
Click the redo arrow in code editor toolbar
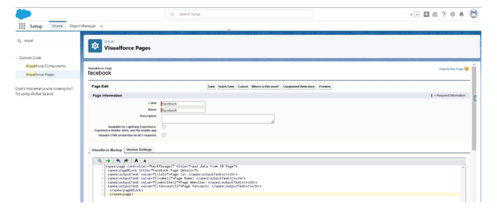click(126, 161)
